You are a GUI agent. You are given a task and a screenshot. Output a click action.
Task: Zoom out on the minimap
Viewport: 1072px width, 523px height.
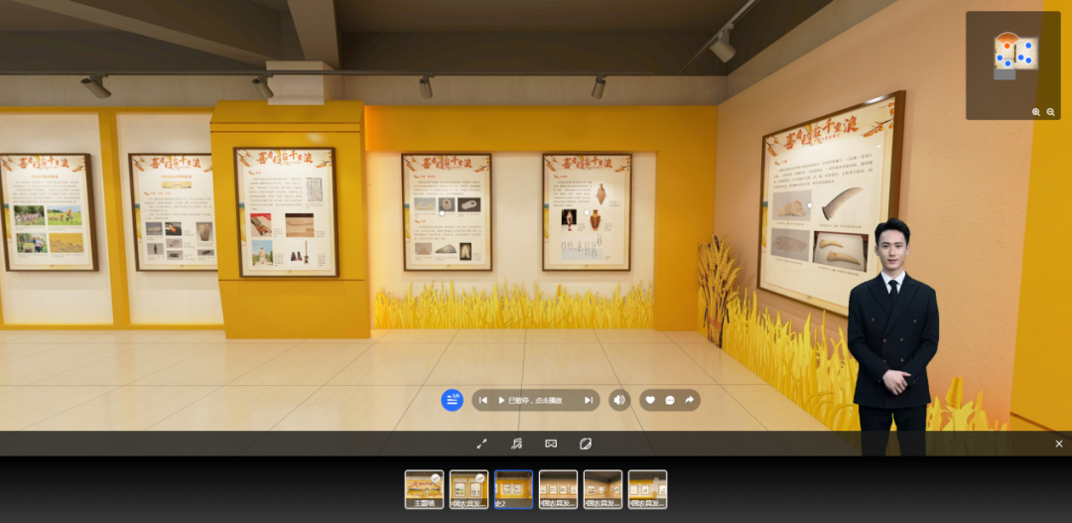point(1051,112)
